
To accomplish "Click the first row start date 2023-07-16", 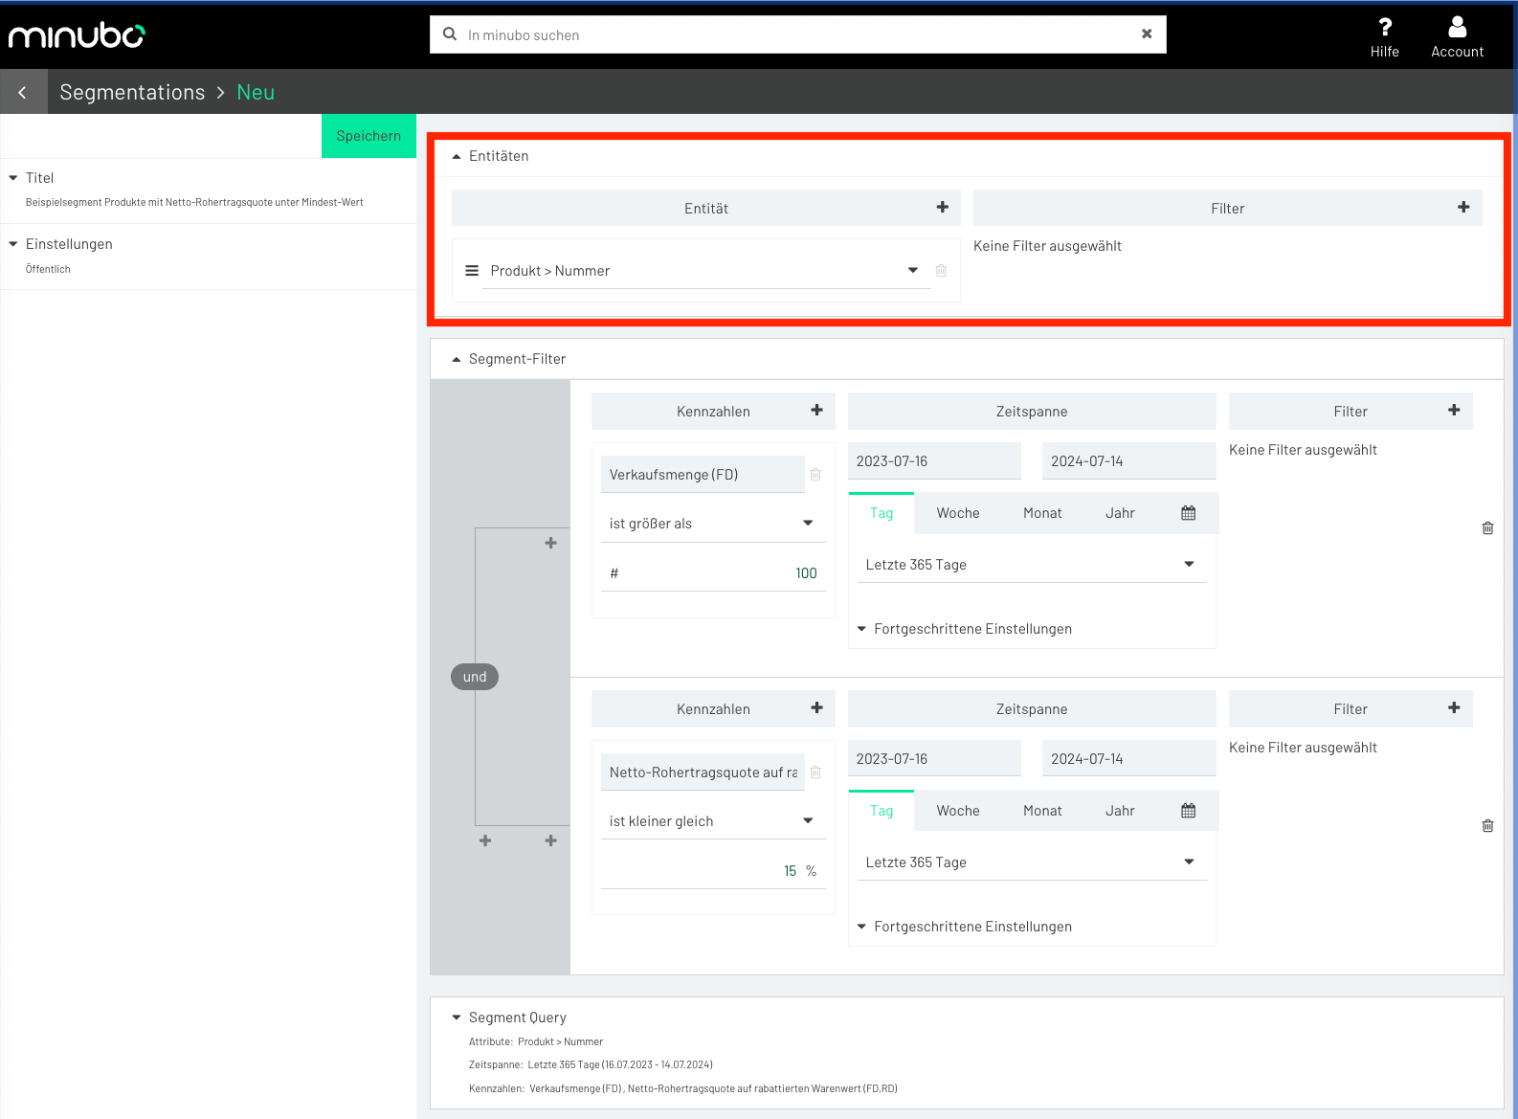I will 934,461.
